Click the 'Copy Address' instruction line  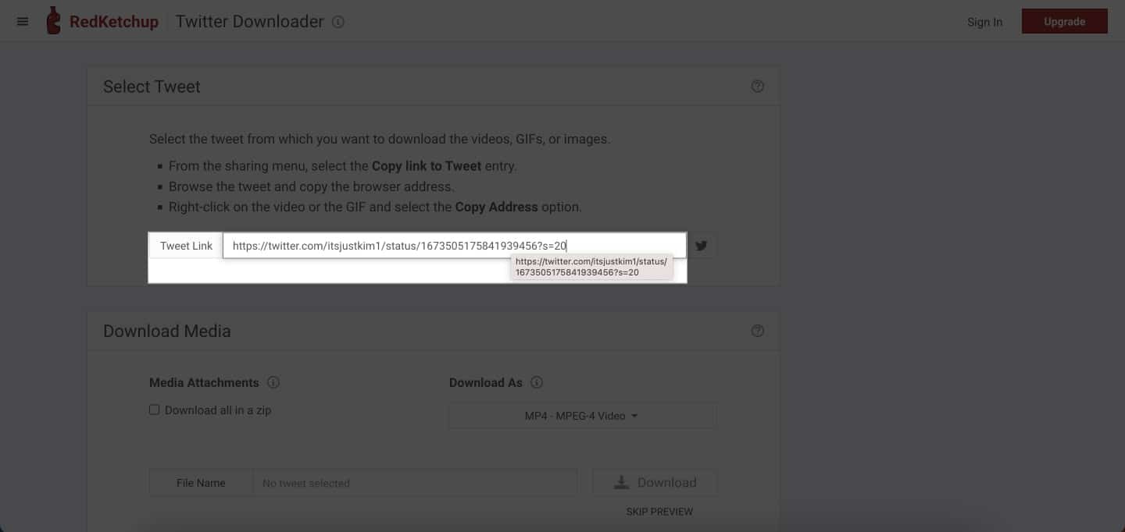click(375, 207)
